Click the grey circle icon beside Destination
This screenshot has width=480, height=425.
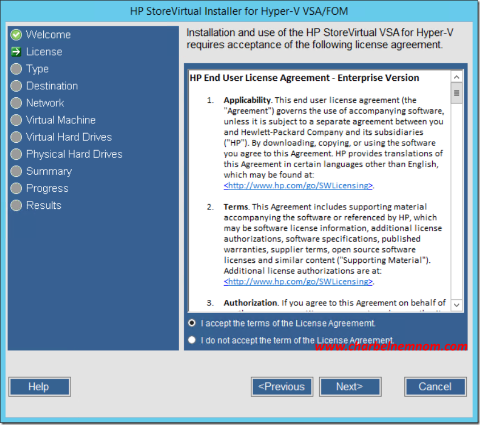click(16, 86)
